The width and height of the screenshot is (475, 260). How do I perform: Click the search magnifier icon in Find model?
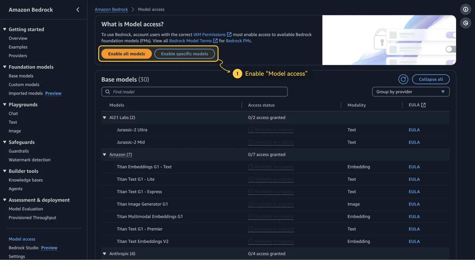point(108,92)
